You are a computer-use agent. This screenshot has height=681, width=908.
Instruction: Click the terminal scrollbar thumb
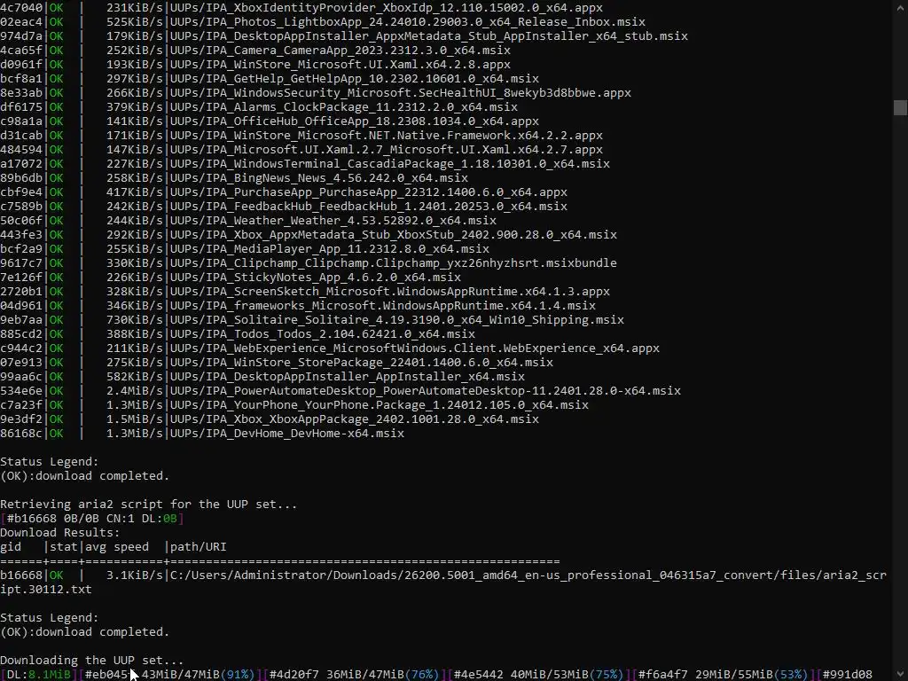[900, 107]
